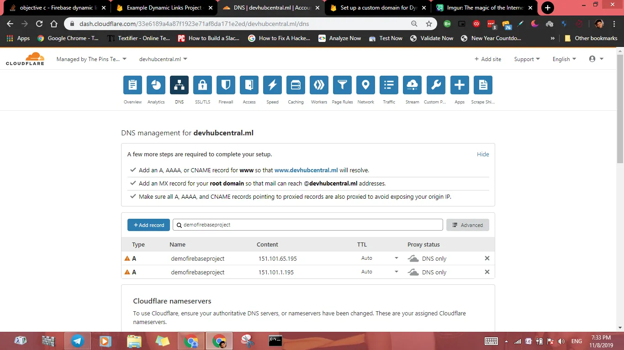
Task: Open the Validate Now bookmark
Action: 432,38
